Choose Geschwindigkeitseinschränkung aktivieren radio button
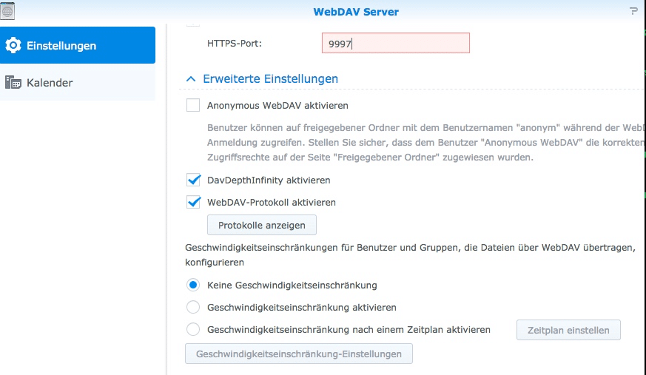Image resolution: width=646 pixels, height=375 pixels. pos(193,307)
